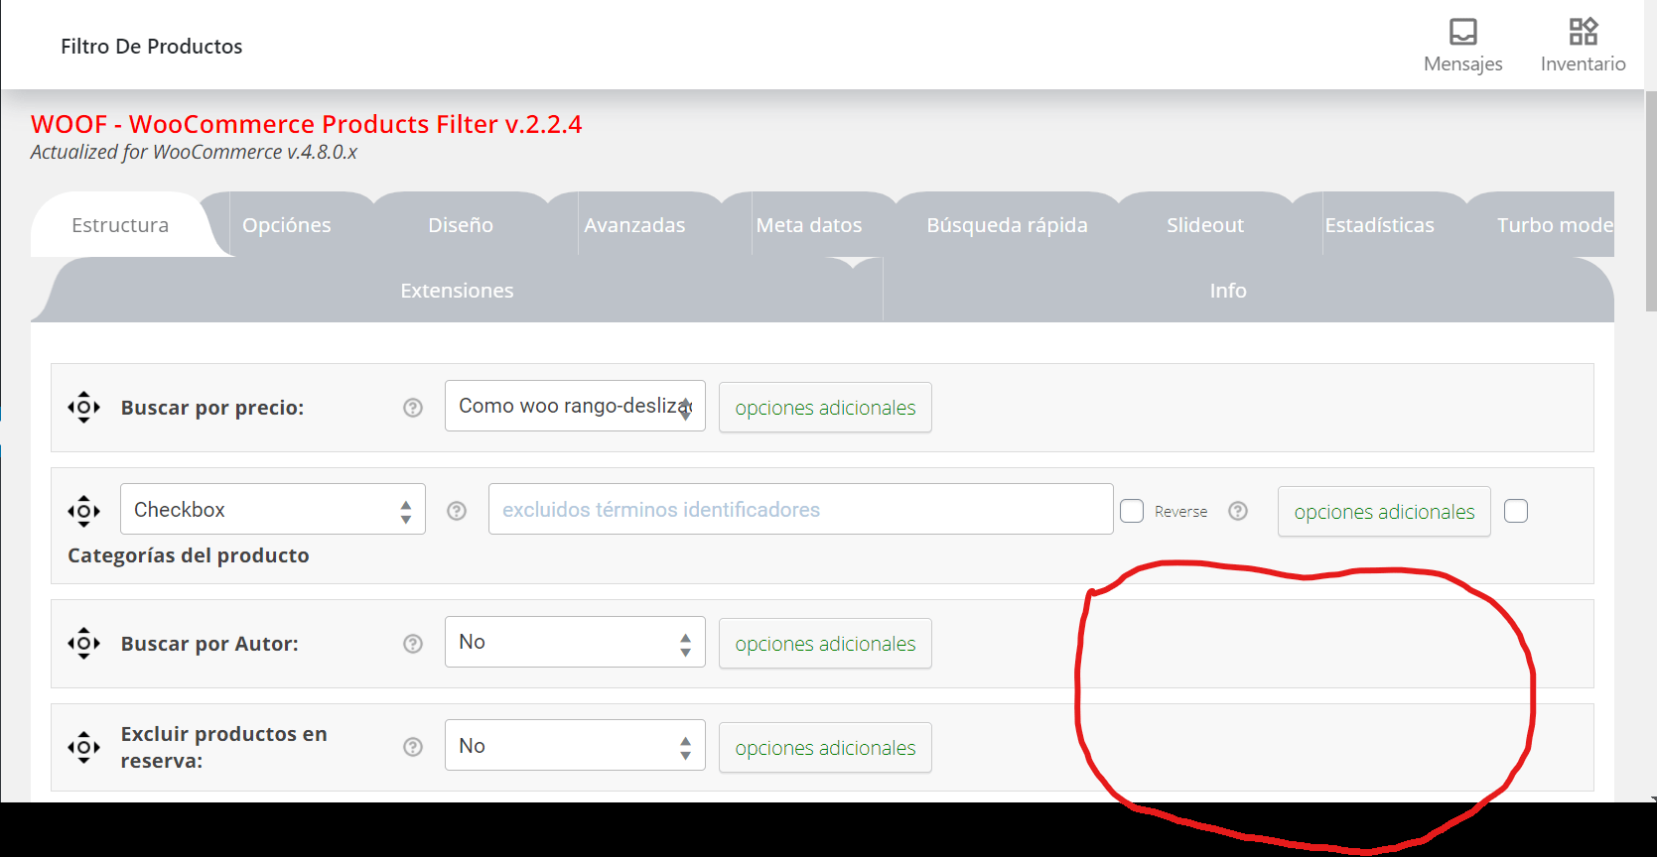Switch to the Diseño tab
The image size is (1657, 857).
[461, 225]
